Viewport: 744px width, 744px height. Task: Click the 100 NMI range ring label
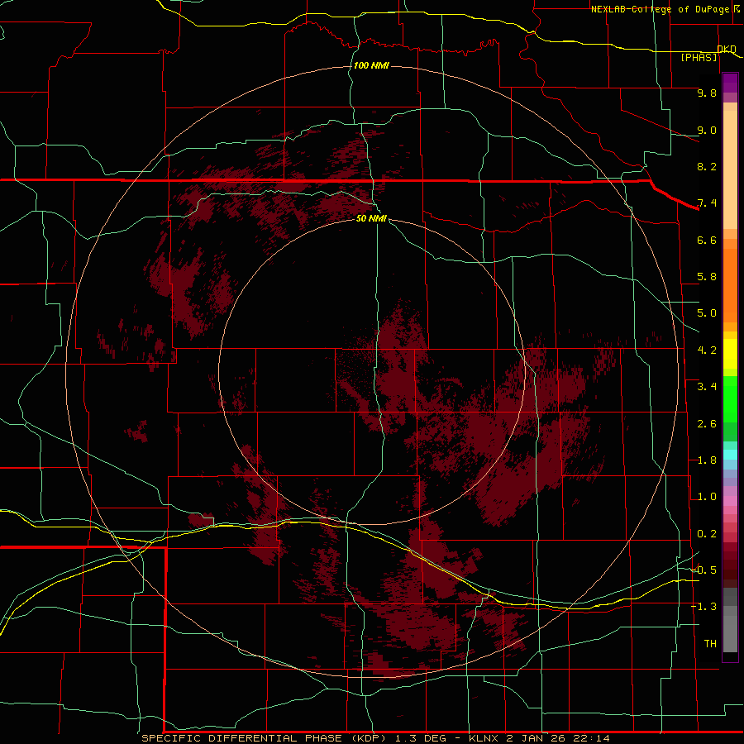371,65
